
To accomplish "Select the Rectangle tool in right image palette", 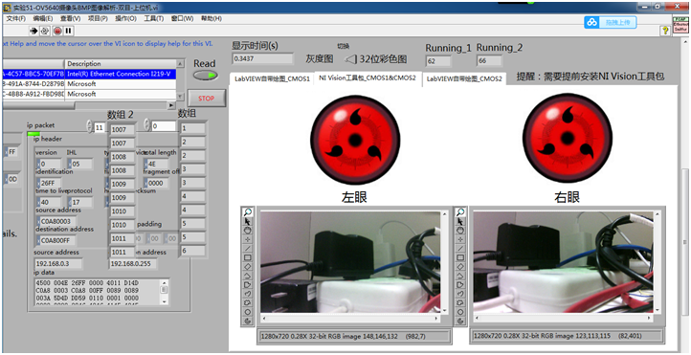I will click(460, 257).
